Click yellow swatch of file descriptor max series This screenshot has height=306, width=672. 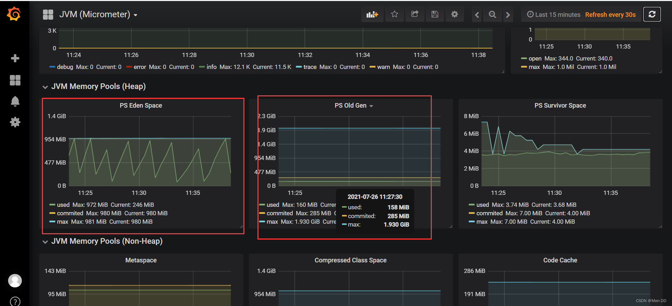pos(524,67)
